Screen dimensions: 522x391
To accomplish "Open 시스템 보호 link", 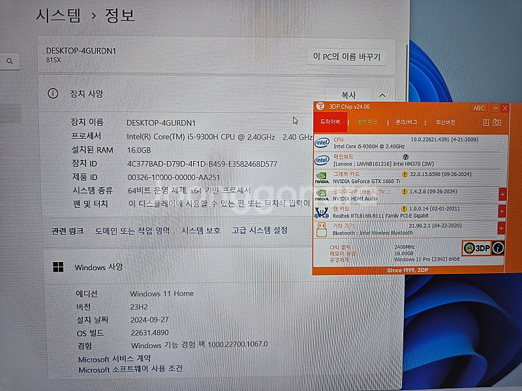I will (201, 230).
